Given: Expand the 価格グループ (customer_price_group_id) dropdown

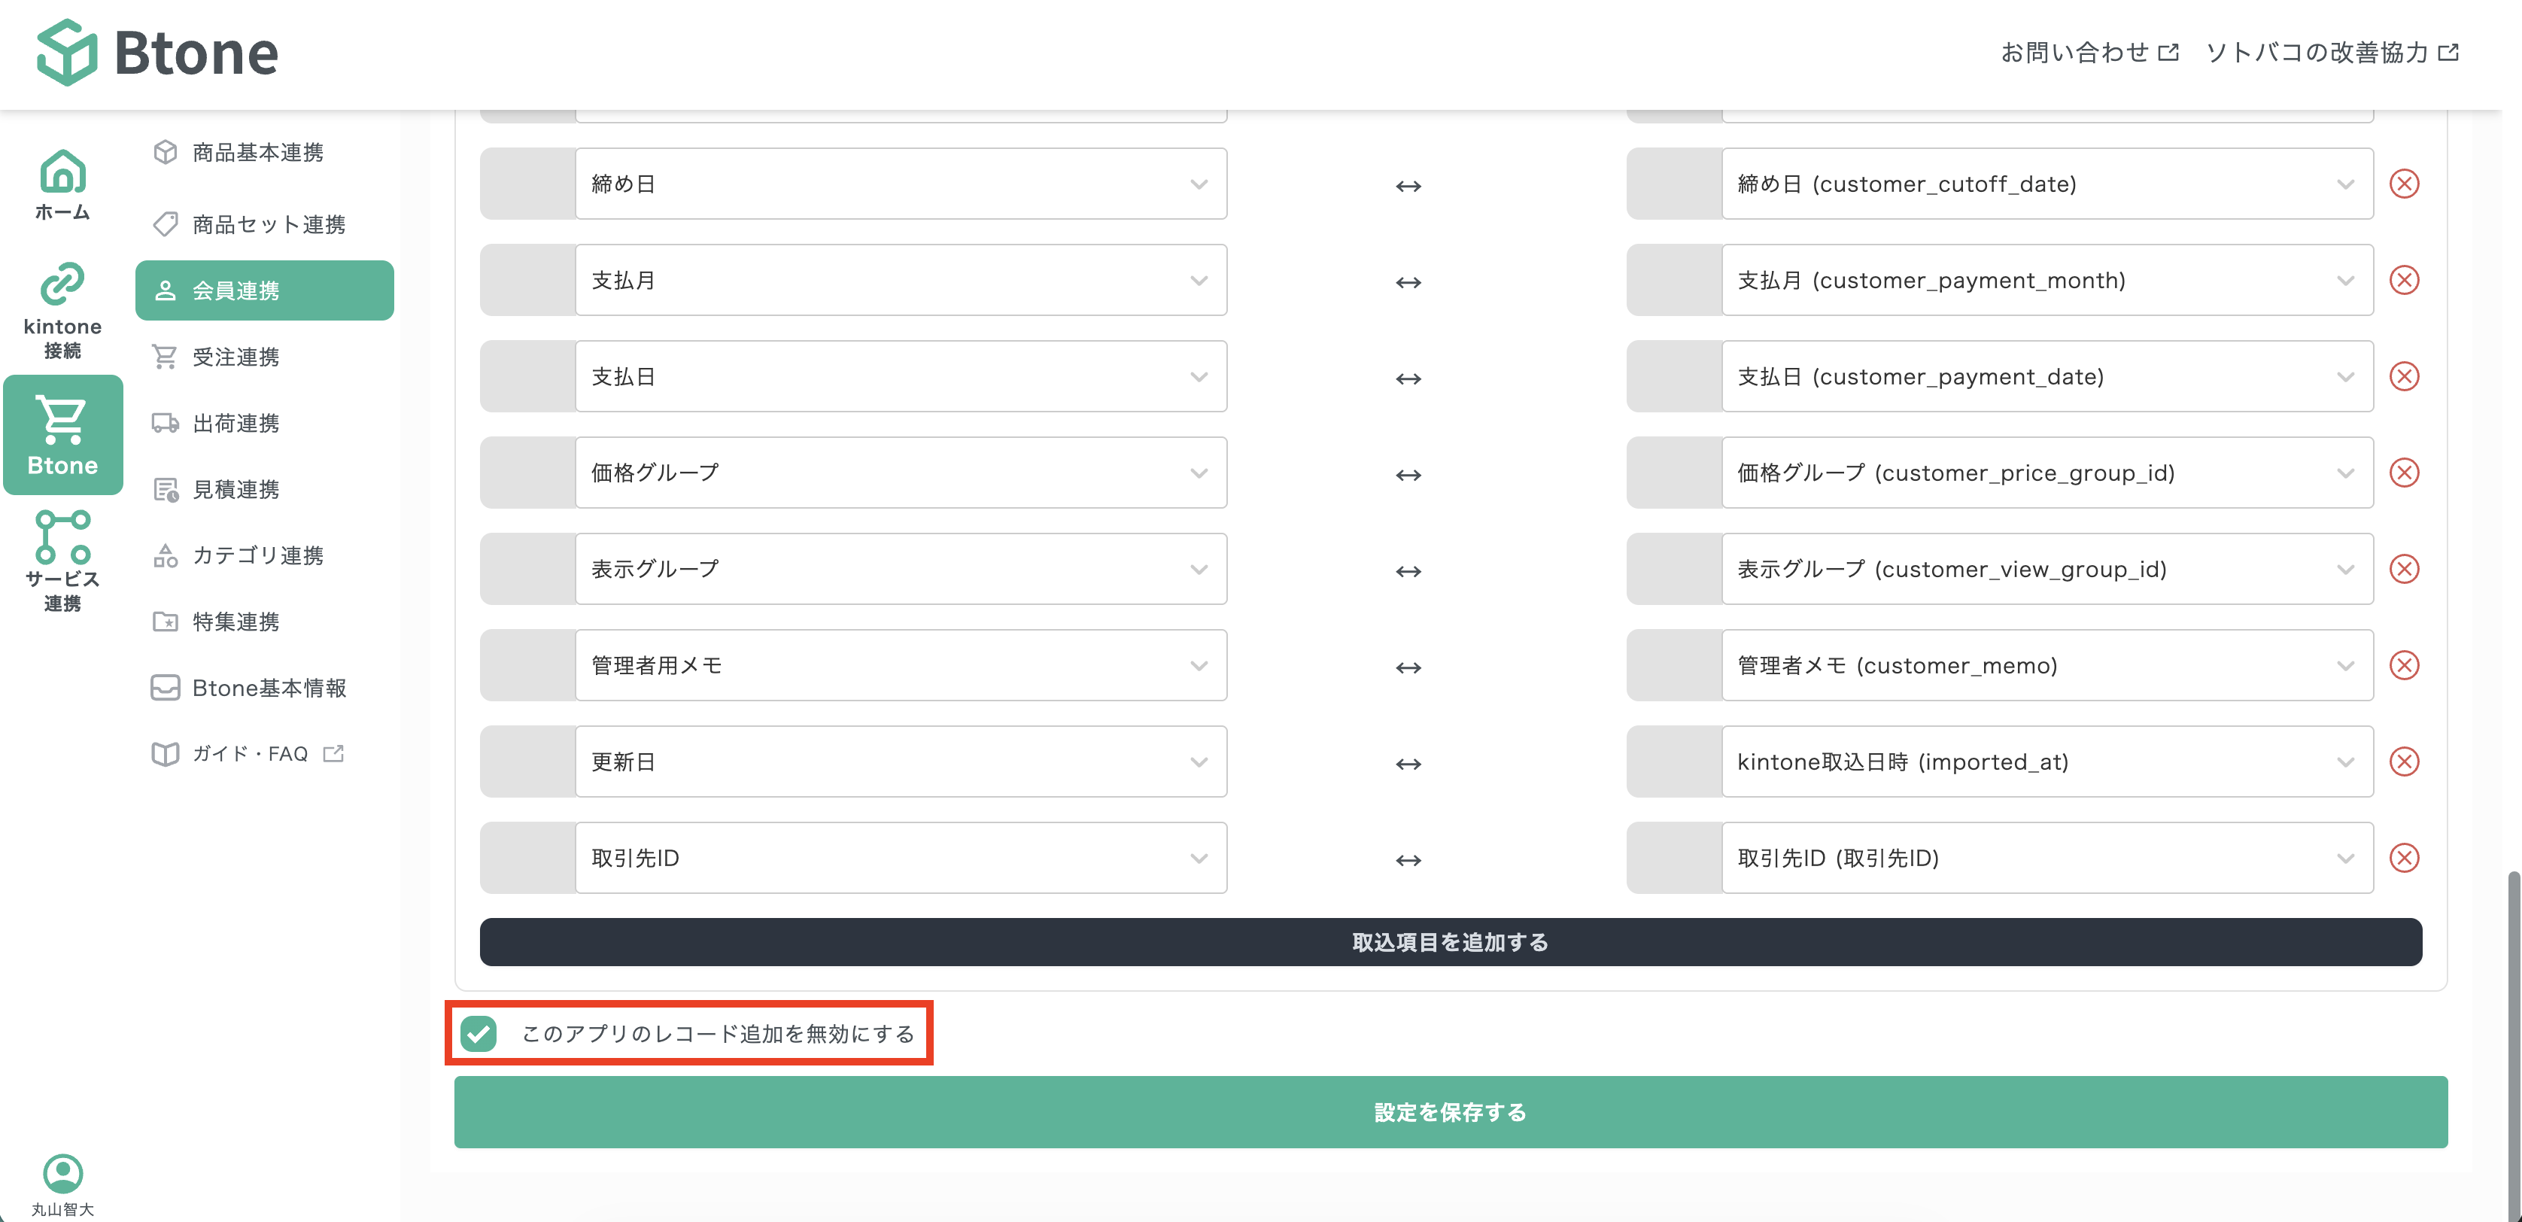Looking at the screenshot, I should click(x=2344, y=472).
